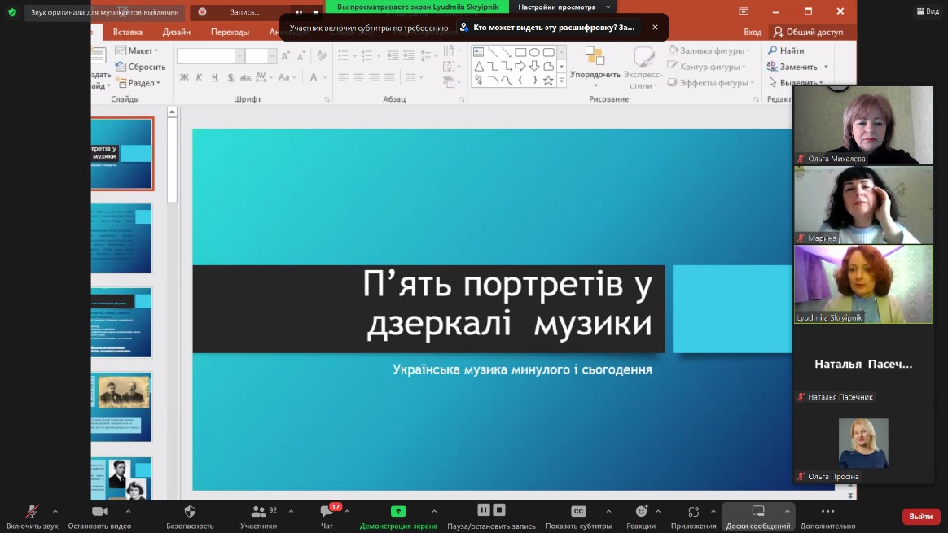The image size is (948, 533).
Task: Open the Чат with 17 unread messages
Action: point(327,518)
